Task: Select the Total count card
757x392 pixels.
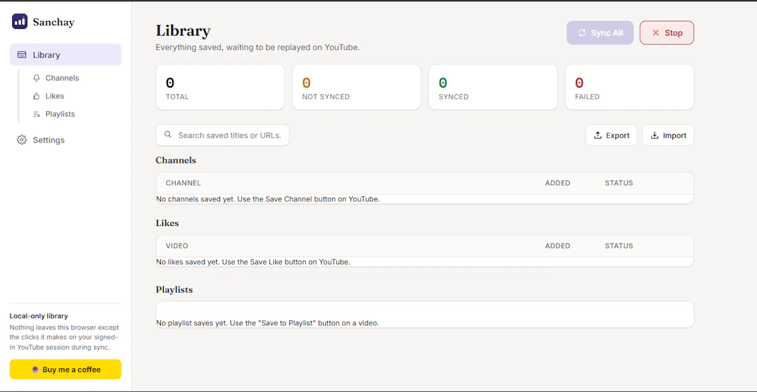Action: (220, 87)
